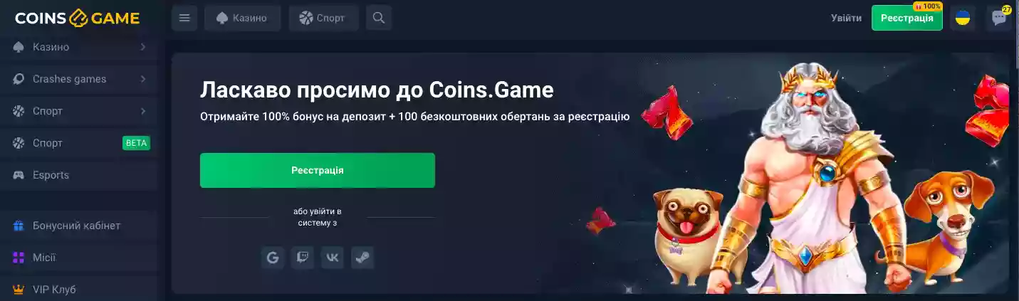Expand the Crashes games sidebar chevron

143,79
